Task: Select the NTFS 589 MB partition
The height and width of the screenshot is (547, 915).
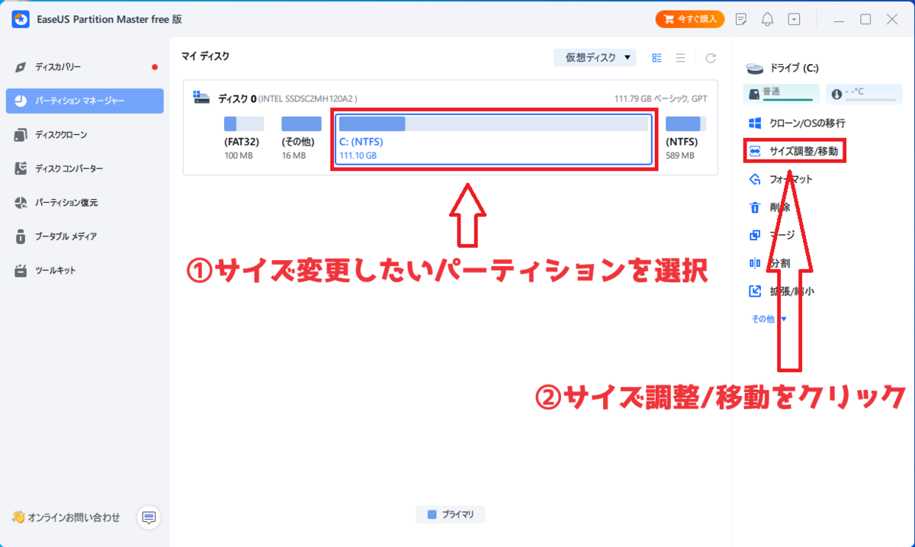Action: click(685, 138)
